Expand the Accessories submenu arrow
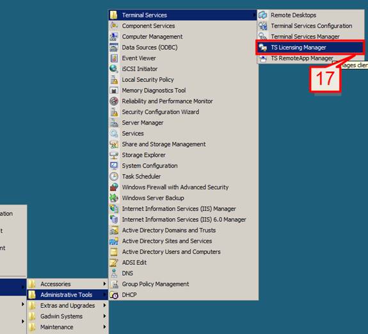This screenshot has height=334, width=368. tap(104, 283)
